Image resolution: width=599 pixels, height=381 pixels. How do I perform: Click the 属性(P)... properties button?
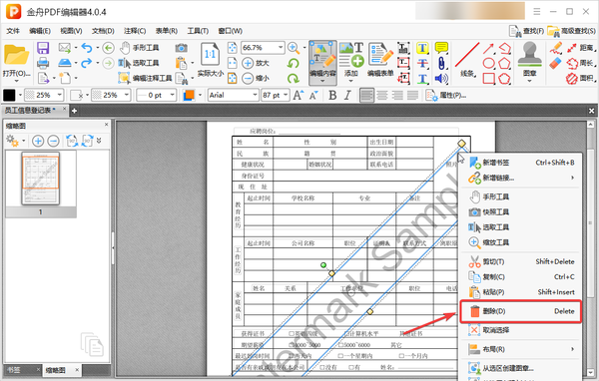click(446, 95)
